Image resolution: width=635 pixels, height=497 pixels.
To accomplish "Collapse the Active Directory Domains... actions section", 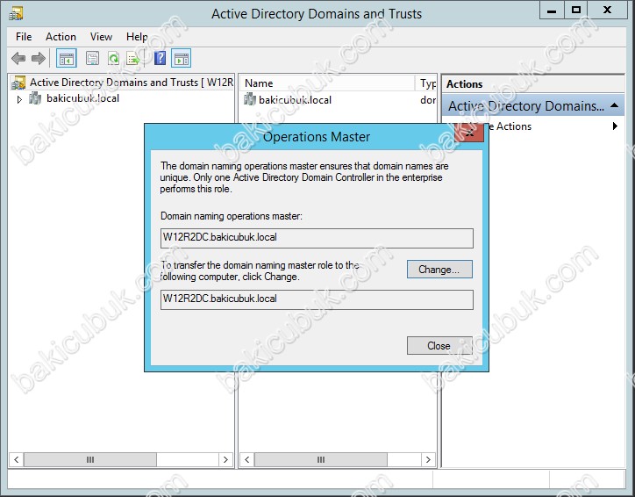I will (x=614, y=105).
